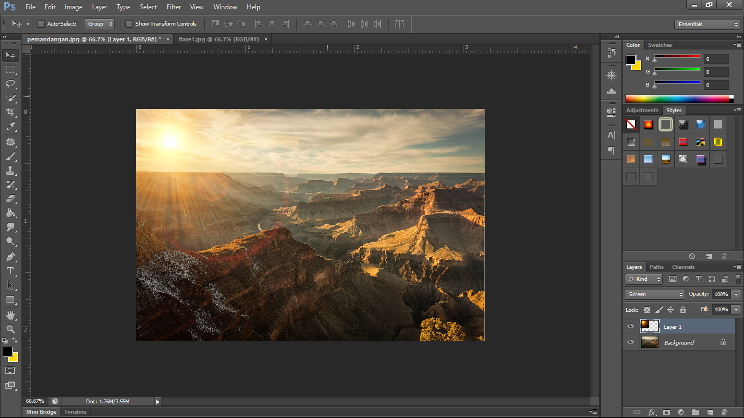Select the Hand tool
This screenshot has height=418, width=744.
coord(10,315)
